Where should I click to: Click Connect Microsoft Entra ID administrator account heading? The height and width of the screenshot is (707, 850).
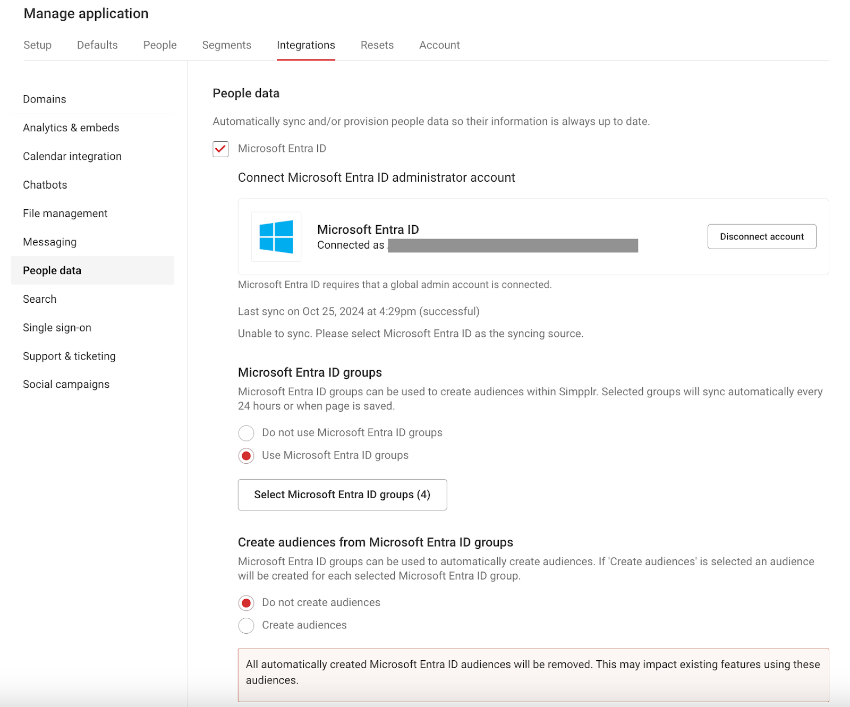click(377, 178)
